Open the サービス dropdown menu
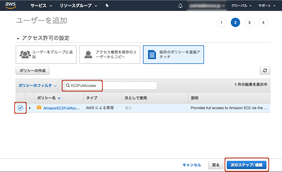Viewport: 282px width, 172px height. click(41, 6)
